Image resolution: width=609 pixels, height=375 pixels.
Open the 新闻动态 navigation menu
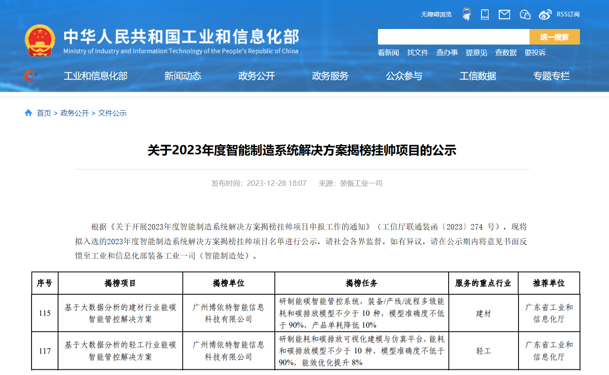[x=183, y=76]
